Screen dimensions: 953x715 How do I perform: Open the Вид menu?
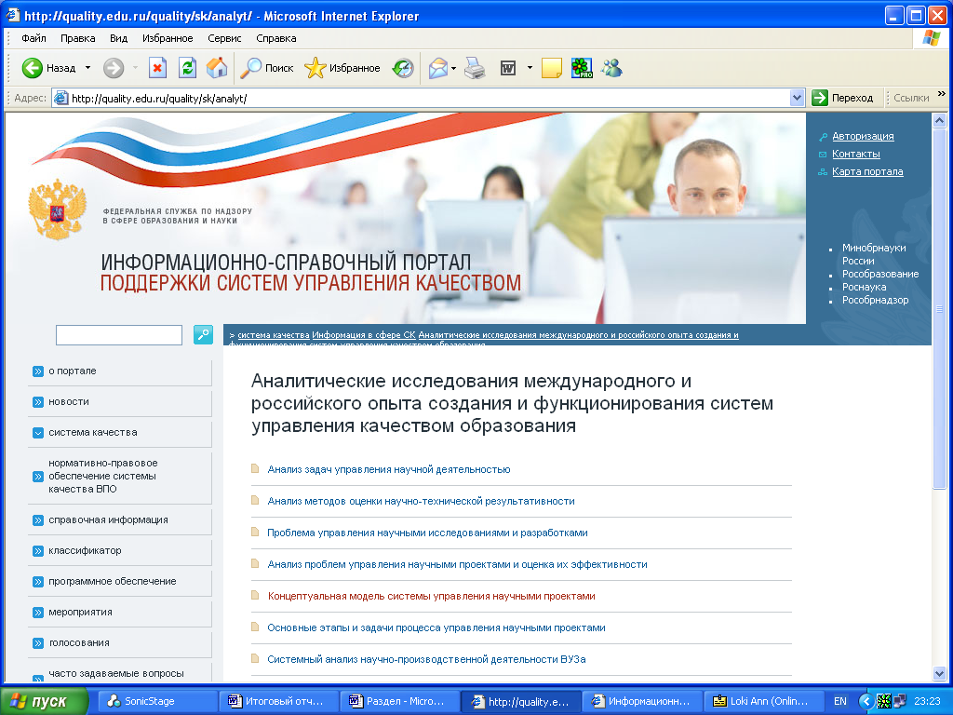pos(118,38)
